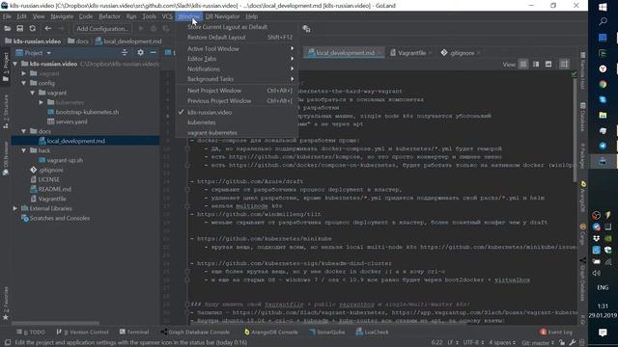
Task: Expand the kubernetes subfolder under vagrant
Action: 41,102
